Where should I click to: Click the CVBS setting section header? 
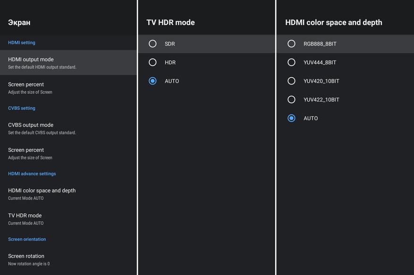(22, 108)
